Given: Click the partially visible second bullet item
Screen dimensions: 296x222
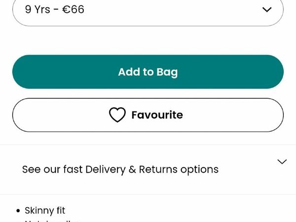Looking at the screenshot, I should tap(51, 221).
